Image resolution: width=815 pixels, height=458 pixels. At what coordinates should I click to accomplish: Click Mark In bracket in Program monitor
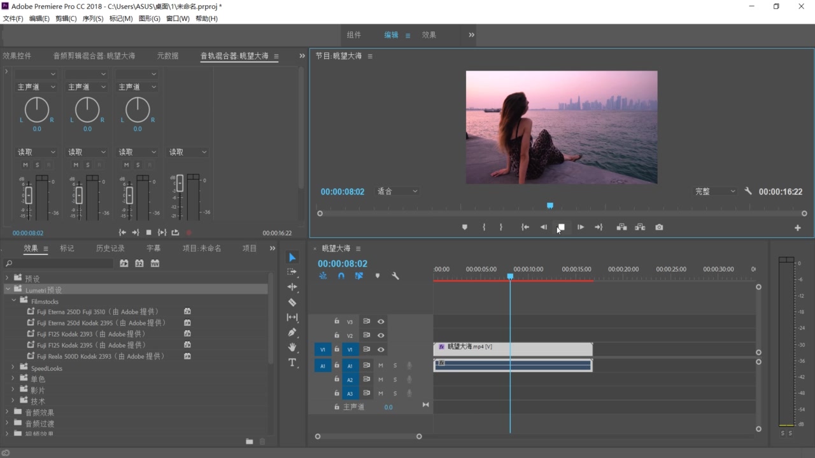point(484,227)
